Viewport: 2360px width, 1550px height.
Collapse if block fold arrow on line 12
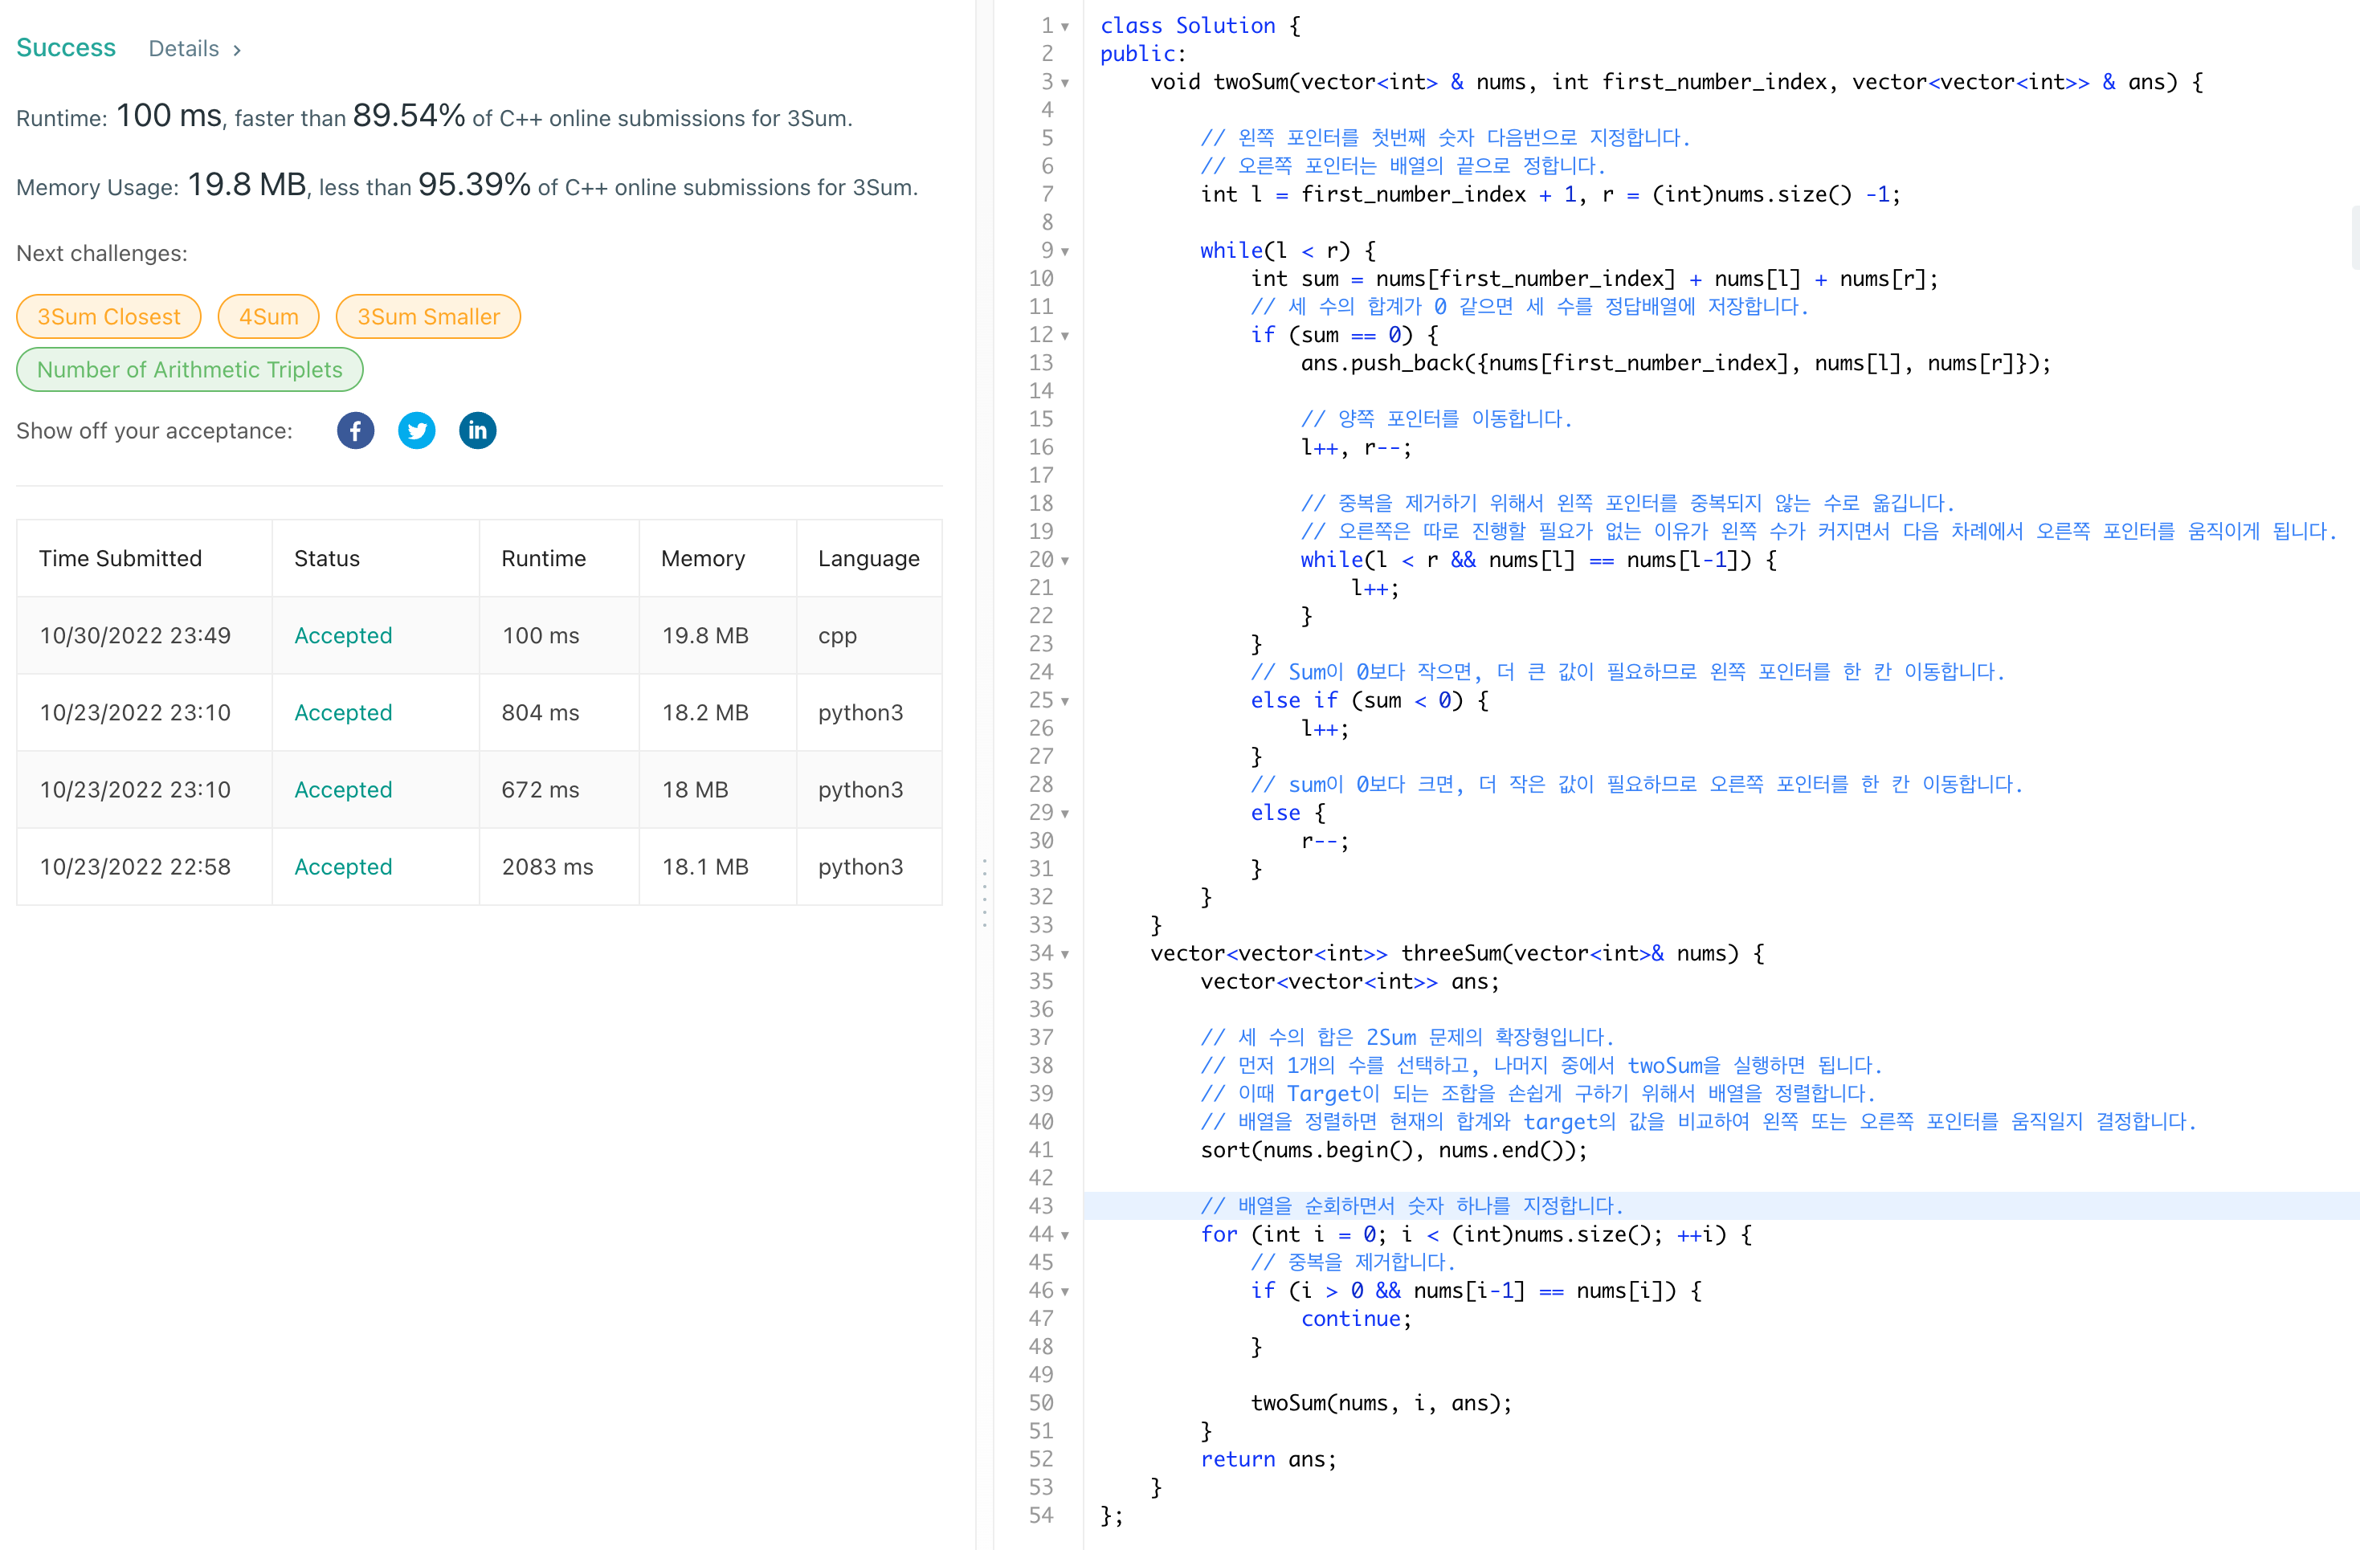(x=1065, y=337)
